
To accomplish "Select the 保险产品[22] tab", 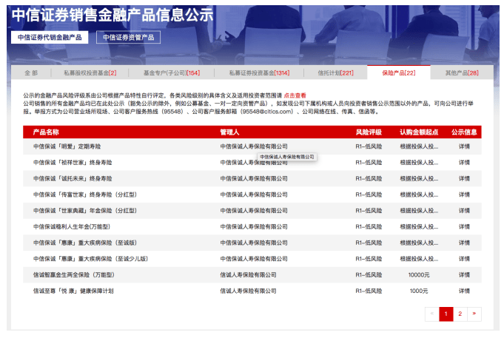I will click(399, 72).
